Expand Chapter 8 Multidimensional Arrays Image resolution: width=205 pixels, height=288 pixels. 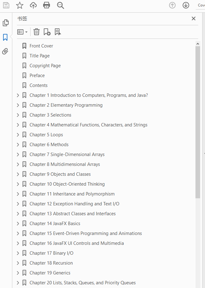[18, 164]
